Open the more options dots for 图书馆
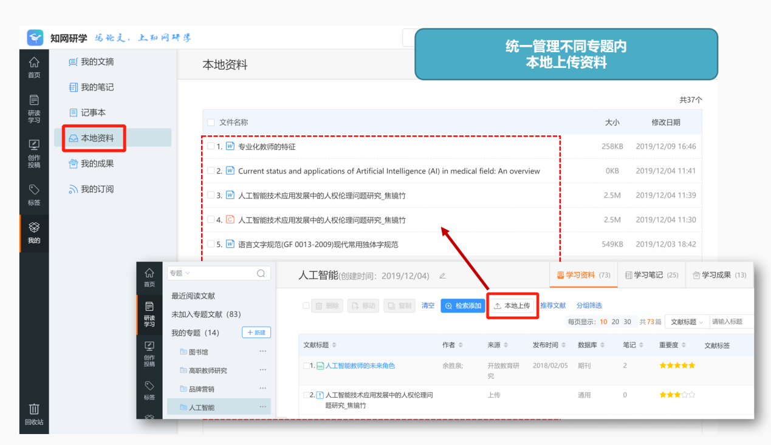 tap(262, 352)
